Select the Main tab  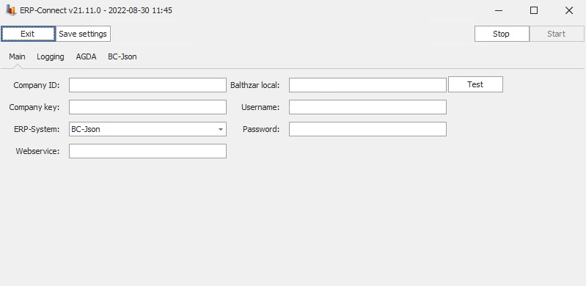tap(17, 56)
